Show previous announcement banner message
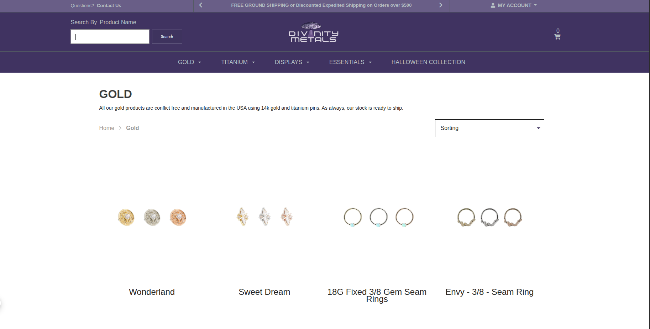650x329 pixels. point(201,5)
